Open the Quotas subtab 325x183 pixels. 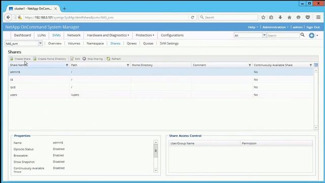[148, 43]
